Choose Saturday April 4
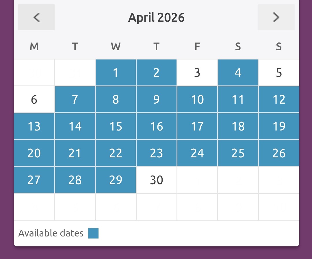This screenshot has width=312, height=259. pos(238,73)
